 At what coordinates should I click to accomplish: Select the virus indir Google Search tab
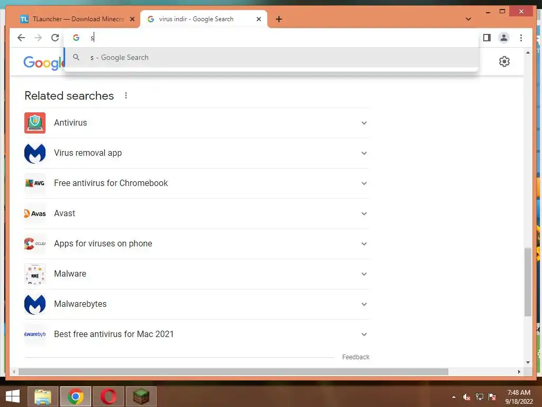point(203,19)
